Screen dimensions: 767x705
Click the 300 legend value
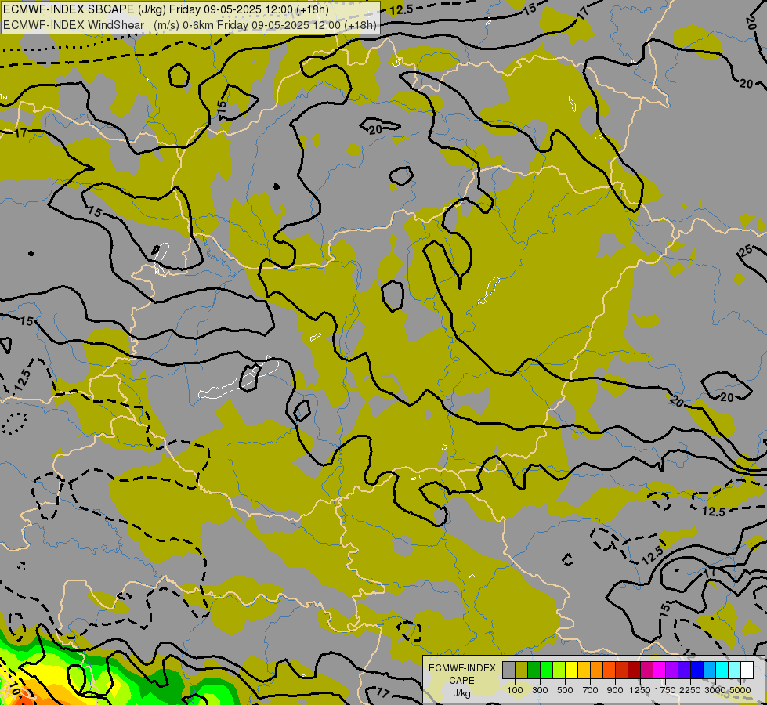pyautogui.click(x=540, y=690)
